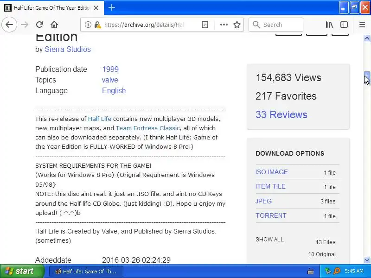Toggle reader view icon
The width and height of the screenshot is (371, 278).
pos(205,25)
